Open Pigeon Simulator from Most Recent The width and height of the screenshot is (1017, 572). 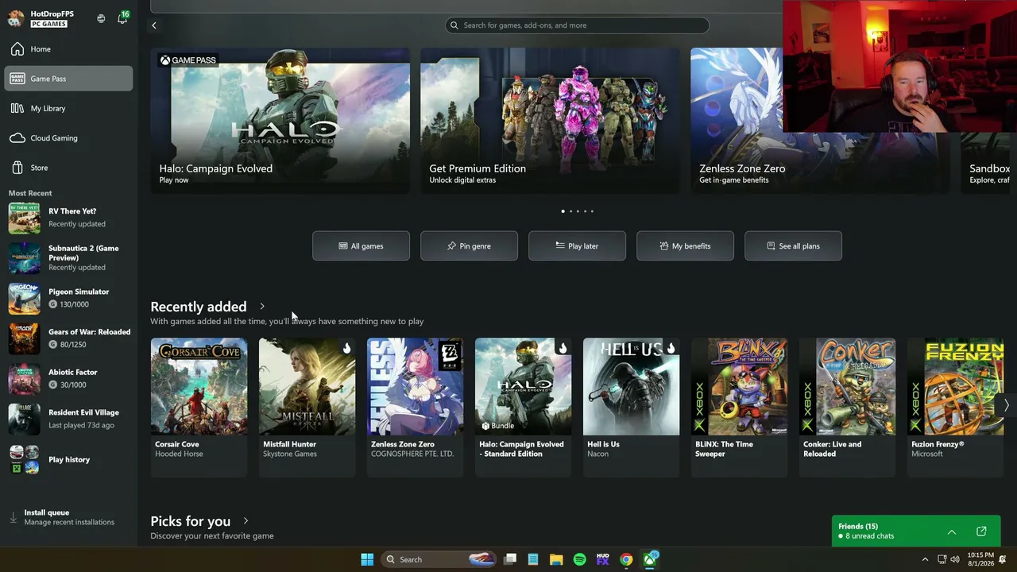click(x=69, y=298)
